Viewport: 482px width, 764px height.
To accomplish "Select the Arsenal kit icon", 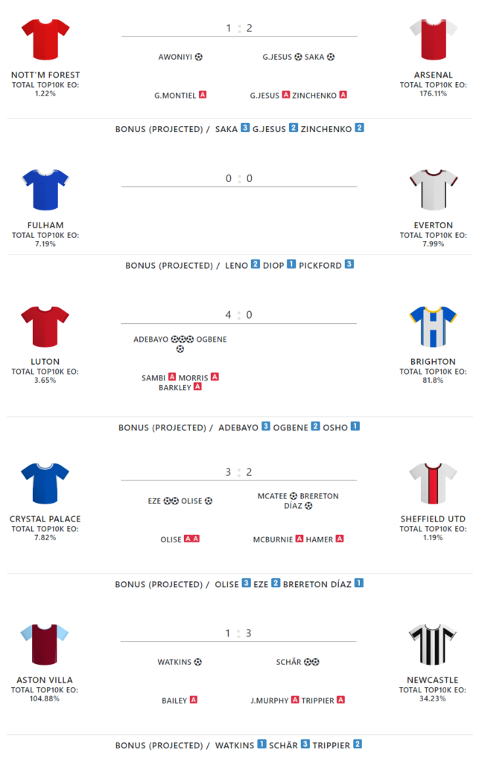I will click(x=434, y=40).
